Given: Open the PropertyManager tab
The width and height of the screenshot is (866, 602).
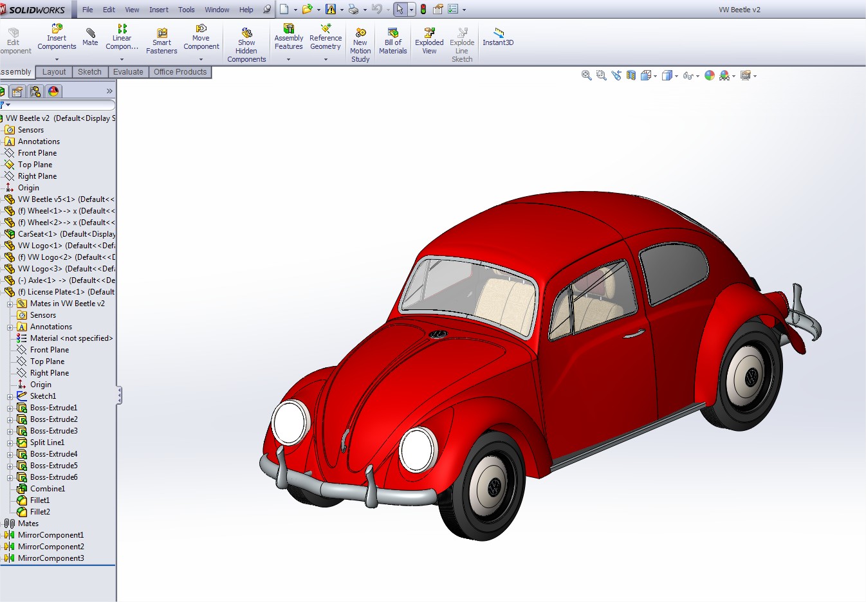Looking at the screenshot, I should click(17, 91).
